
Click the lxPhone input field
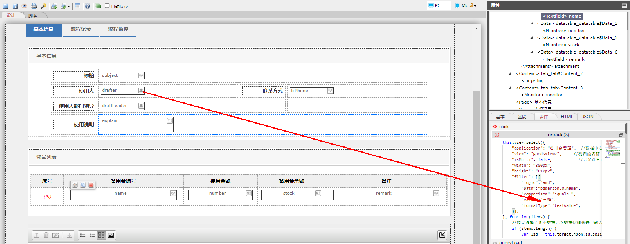pos(312,91)
